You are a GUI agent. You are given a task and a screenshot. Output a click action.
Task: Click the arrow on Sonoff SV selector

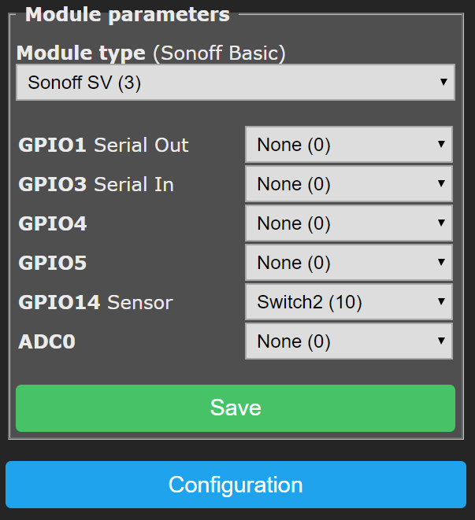pos(443,82)
